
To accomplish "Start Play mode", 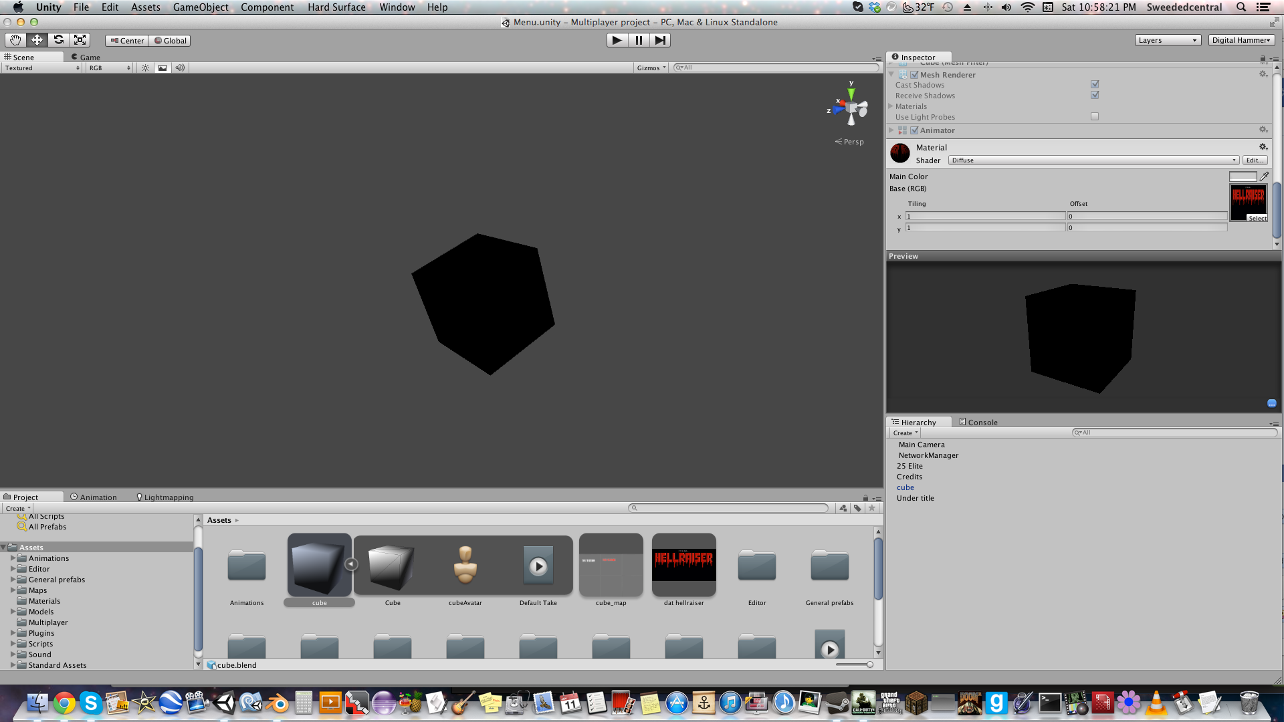I will [617, 40].
